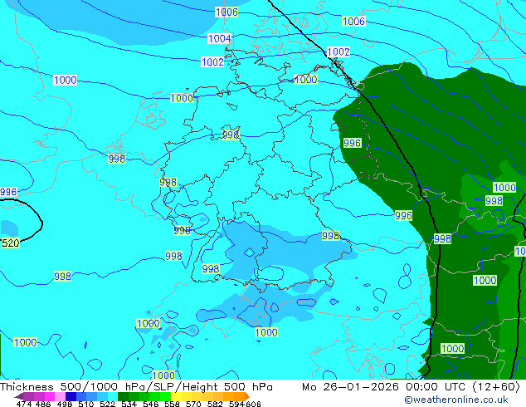
Task: Pick the bright yellow legend swatch
Action: pos(176,396)
